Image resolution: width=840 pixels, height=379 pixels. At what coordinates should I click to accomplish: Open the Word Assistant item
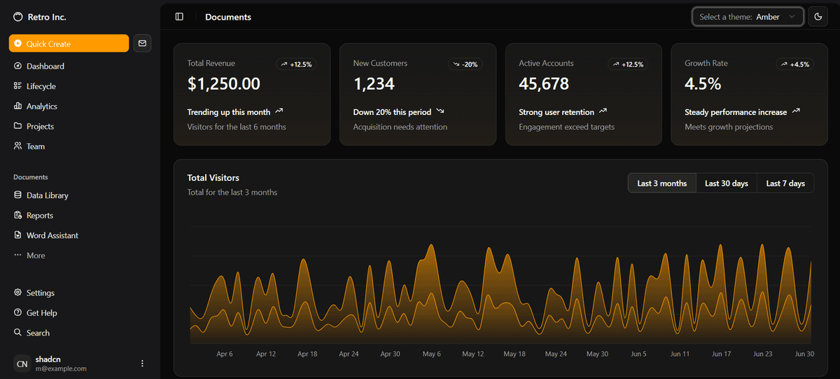tap(52, 236)
